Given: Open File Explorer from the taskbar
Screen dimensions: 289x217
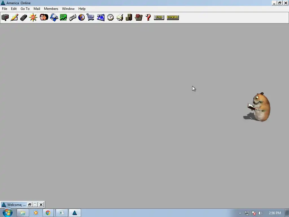Looking at the screenshot, I should [23, 213].
